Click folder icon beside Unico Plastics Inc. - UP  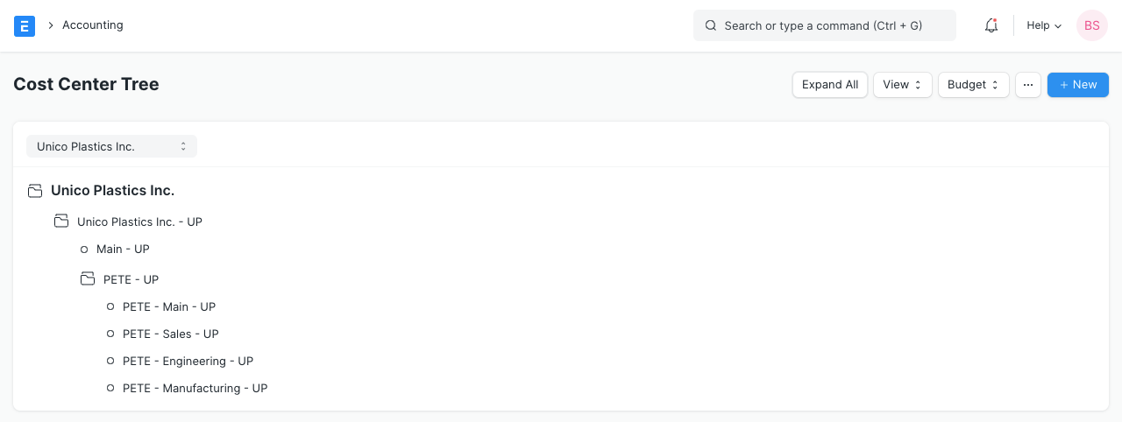pos(61,222)
